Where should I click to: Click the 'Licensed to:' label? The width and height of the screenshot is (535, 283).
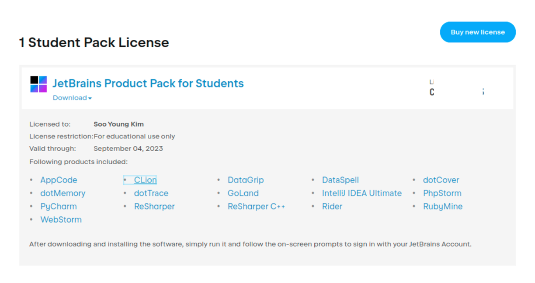50,124
